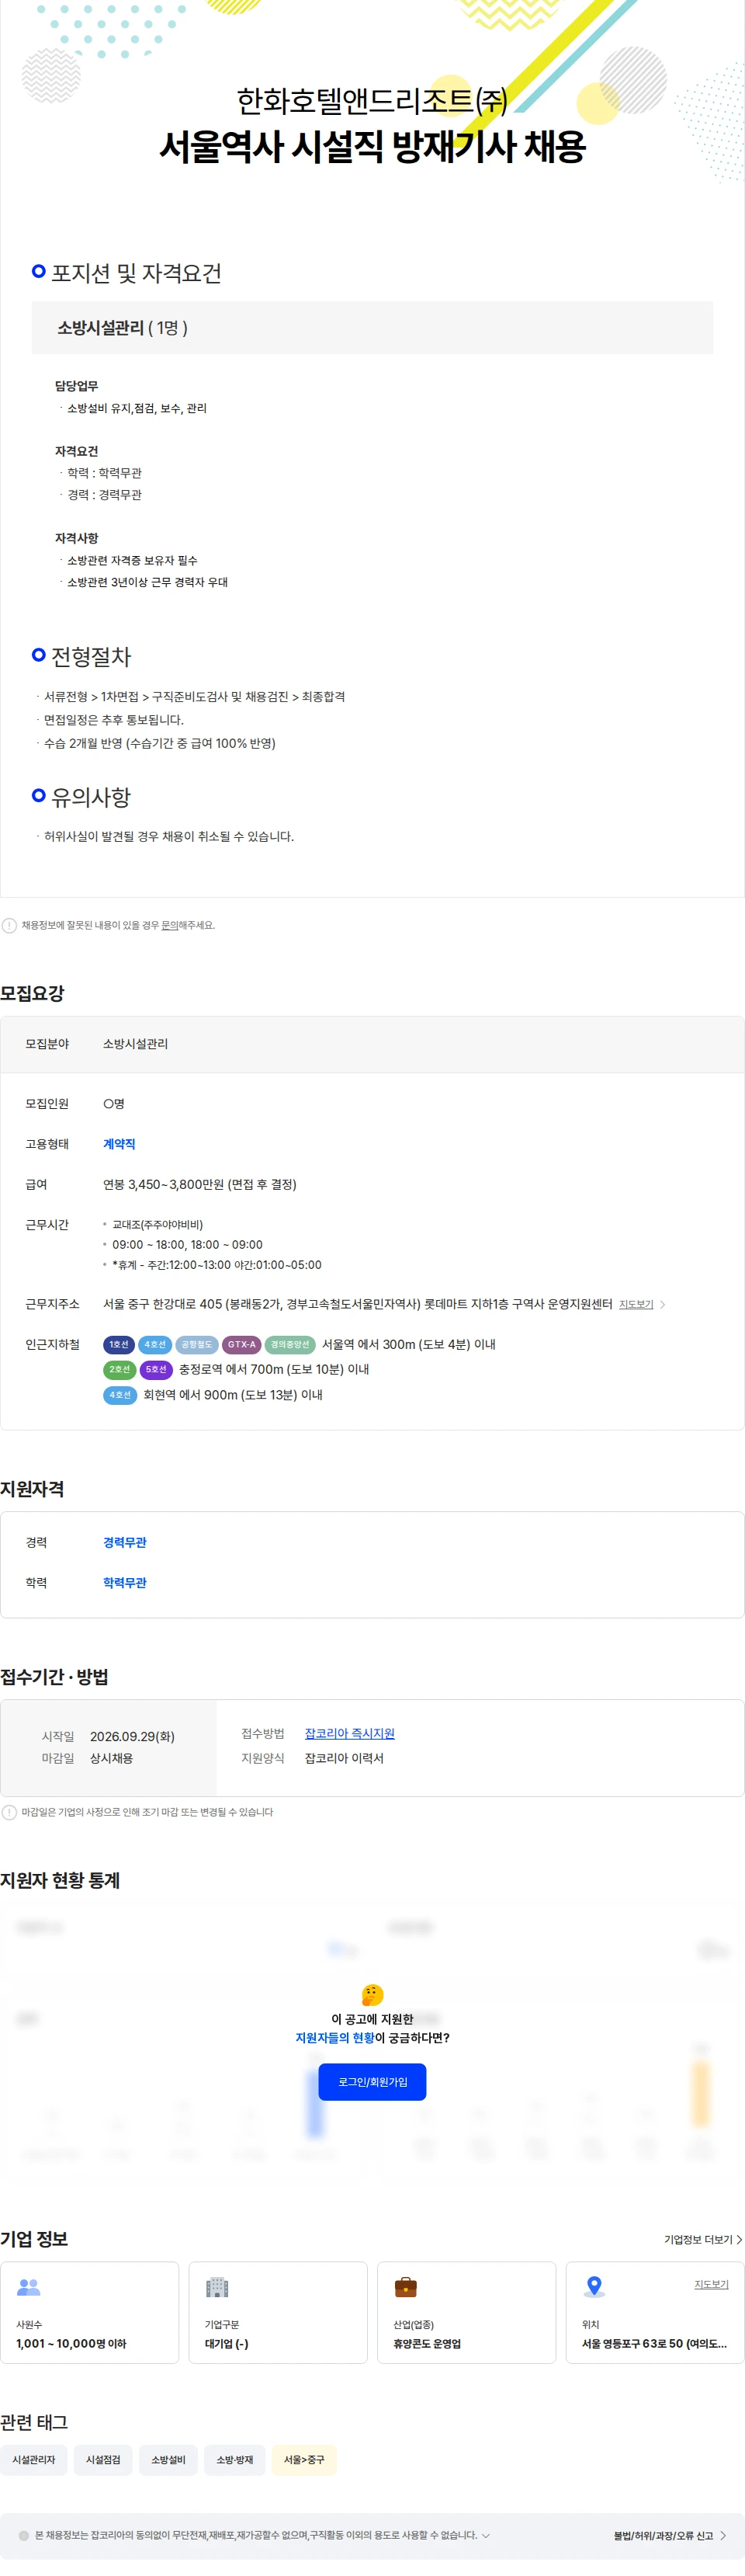Click the 연봉 3,450~3,800만원 salary text
This screenshot has height=2576, width=745.
[x=199, y=1184]
